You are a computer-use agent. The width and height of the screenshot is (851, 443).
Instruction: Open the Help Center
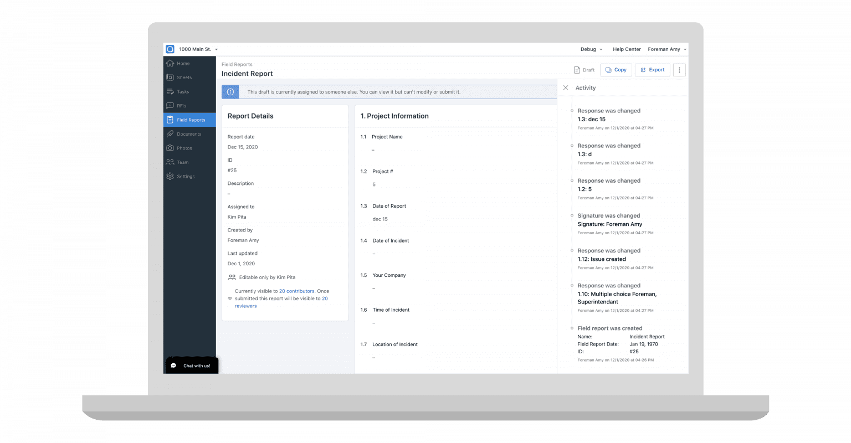pos(627,49)
